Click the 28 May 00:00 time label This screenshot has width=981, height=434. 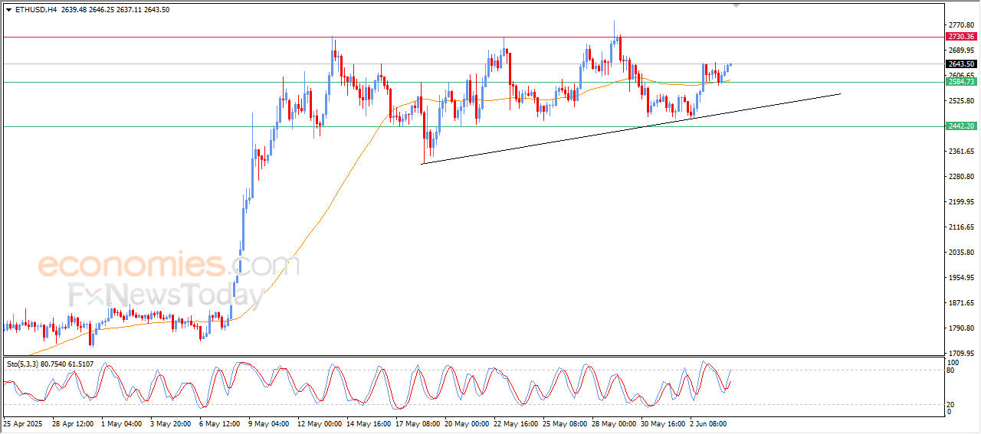[x=614, y=423]
